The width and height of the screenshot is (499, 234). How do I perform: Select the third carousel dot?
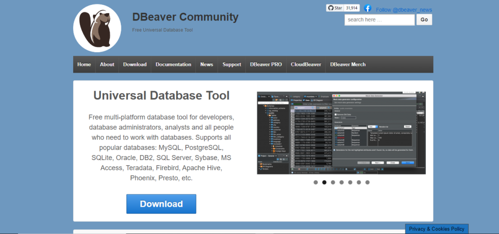pyautogui.click(x=333, y=182)
